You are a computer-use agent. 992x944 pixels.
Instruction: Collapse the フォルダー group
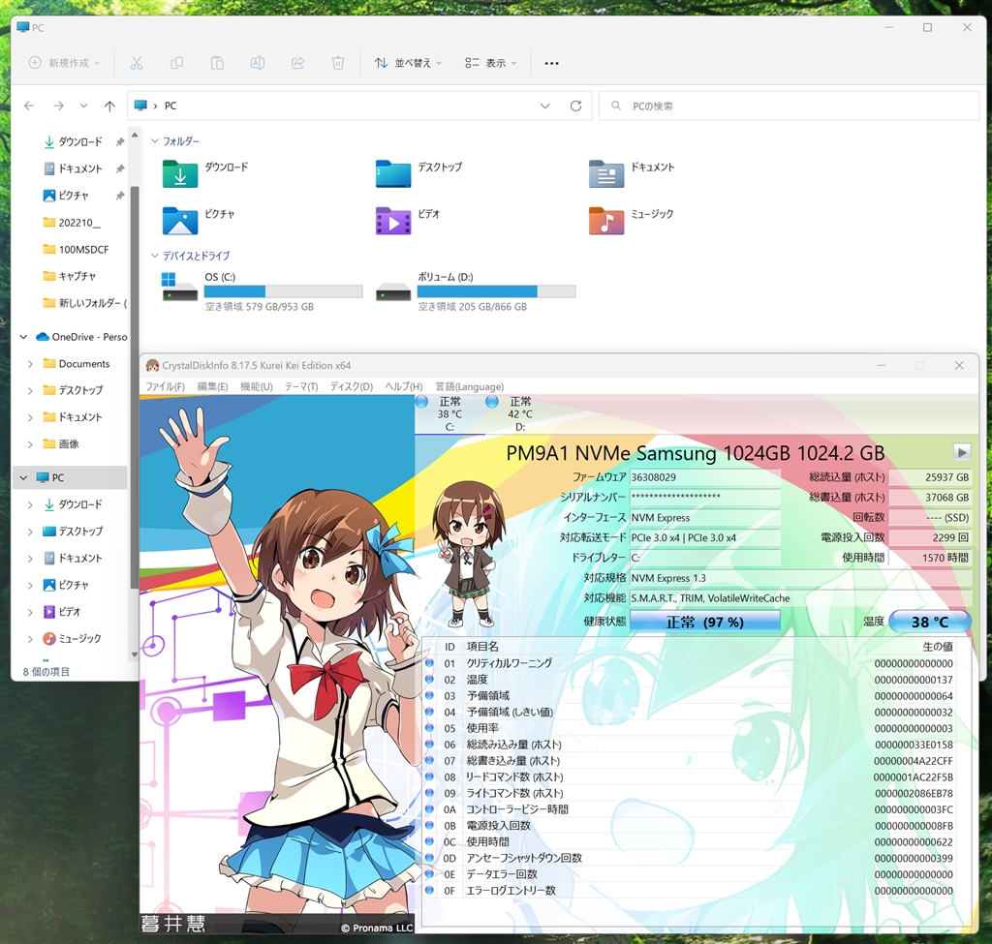coord(154,141)
